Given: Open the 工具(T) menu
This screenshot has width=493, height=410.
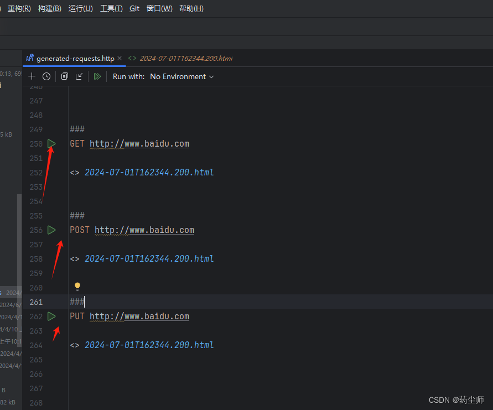Looking at the screenshot, I should pos(111,9).
